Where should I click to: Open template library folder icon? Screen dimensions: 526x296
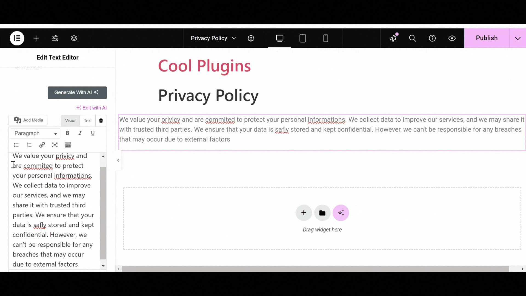pos(322,213)
